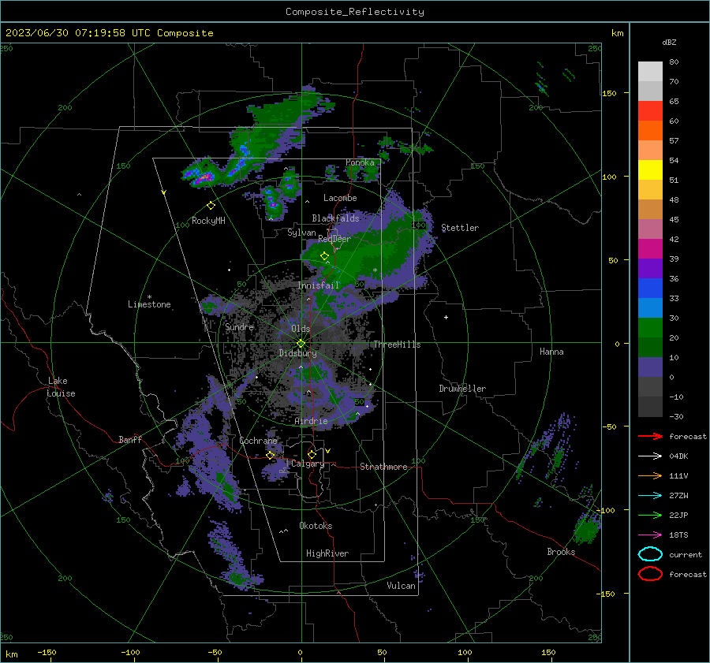
Task: Click the green 22JP arrow icon
Action: click(650, 515)
